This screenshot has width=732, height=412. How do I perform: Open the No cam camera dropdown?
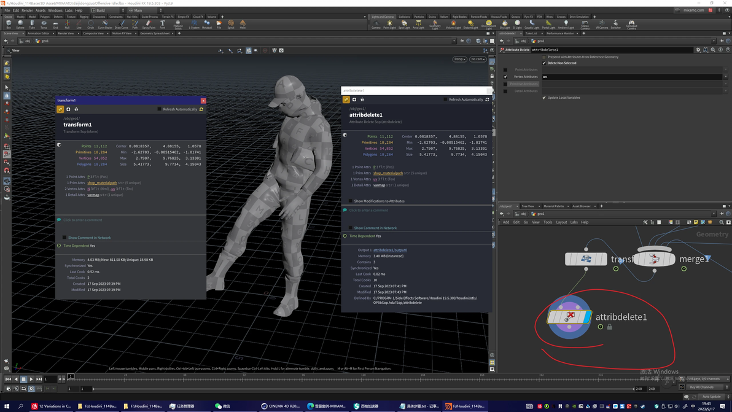click(x=478, y=59)
